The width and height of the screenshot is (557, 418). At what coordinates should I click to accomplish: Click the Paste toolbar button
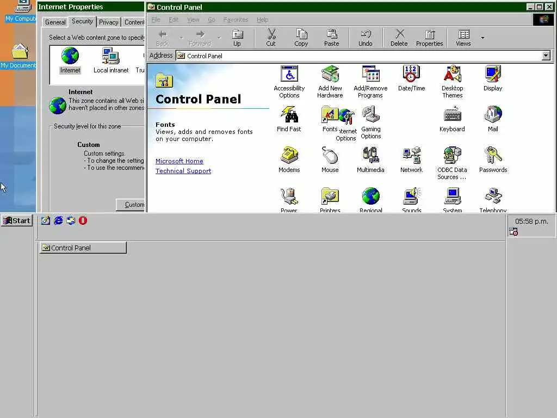point(331,38)
